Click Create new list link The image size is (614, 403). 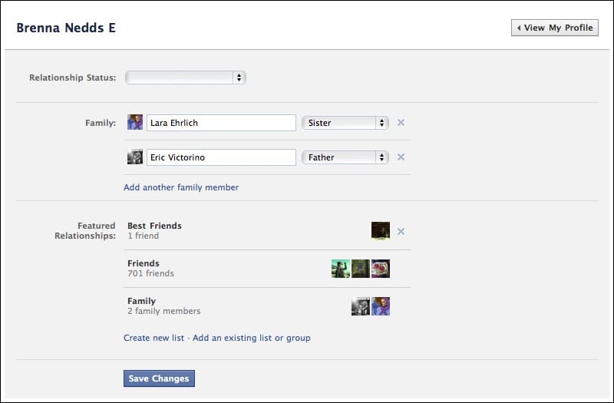pyautogui.click(x=153, y=338)
